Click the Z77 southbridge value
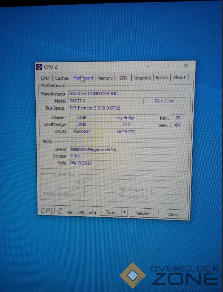This screenshot has height=292, width=223. tap(126, 125)
